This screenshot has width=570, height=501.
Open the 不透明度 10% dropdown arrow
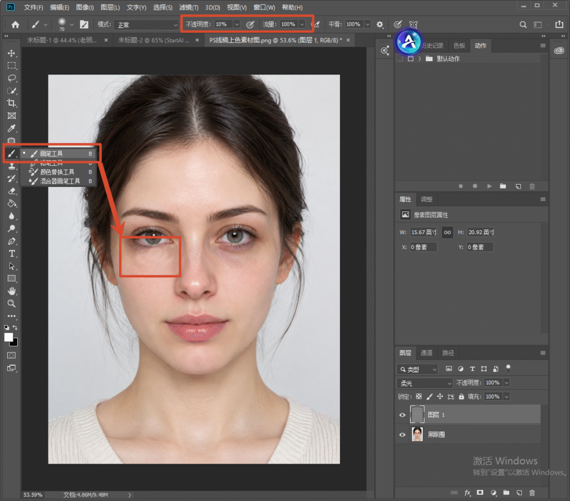point(237,24)
